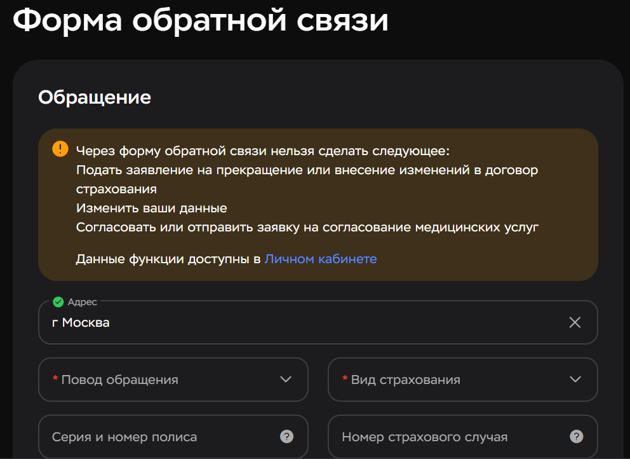
Task: Click the Подать заявление на прекращение notice line
Action: pos(307,170)
